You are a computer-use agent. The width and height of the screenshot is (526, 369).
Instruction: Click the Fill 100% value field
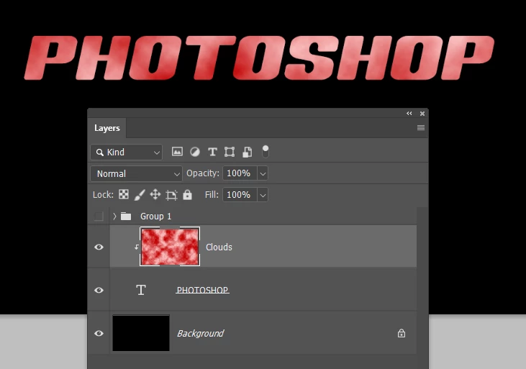[240, 195]
